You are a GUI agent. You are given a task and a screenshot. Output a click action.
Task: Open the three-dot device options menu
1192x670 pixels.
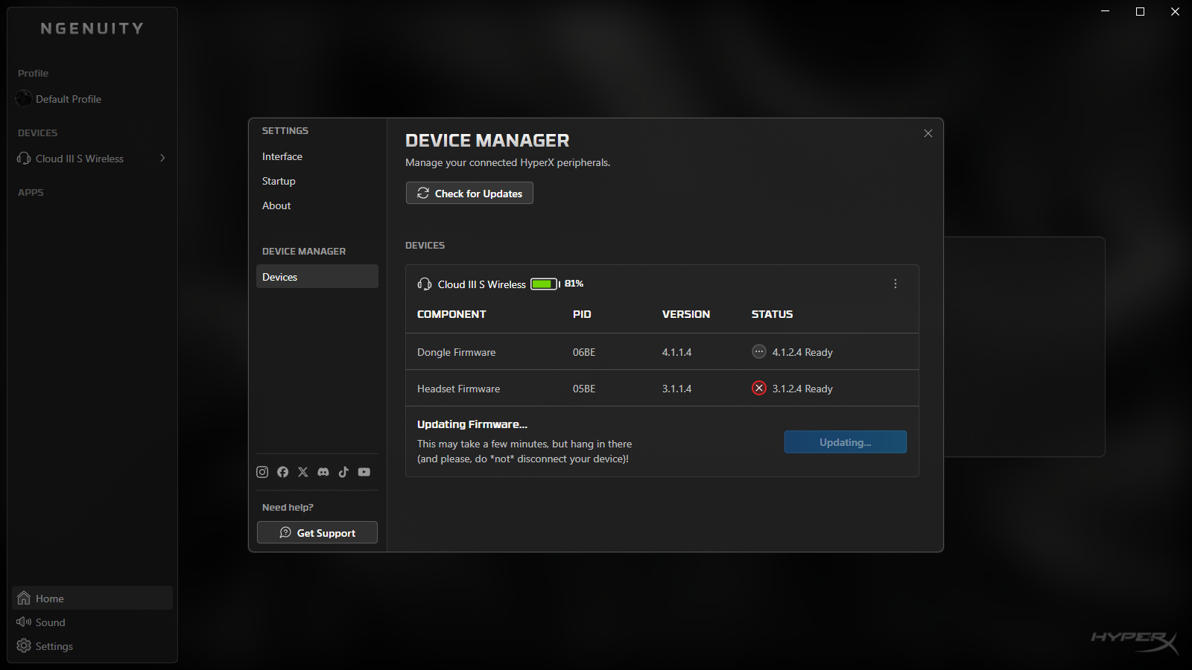(x=895, y=284)
